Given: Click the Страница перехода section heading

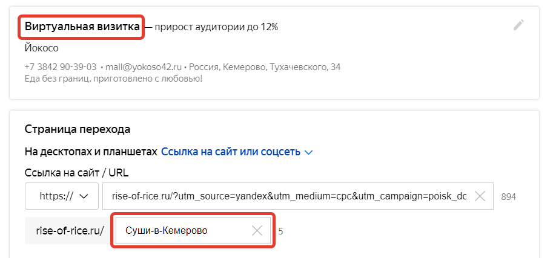Looking at the screenshot, I should pos(78,129).
